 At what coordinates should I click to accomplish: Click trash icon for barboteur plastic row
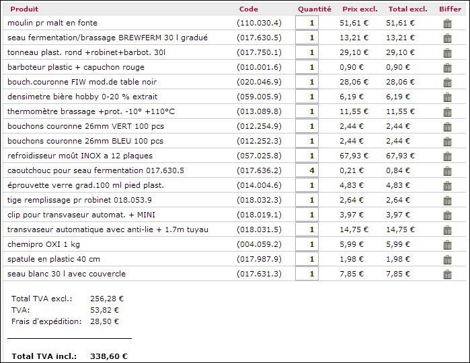point(447,68)
